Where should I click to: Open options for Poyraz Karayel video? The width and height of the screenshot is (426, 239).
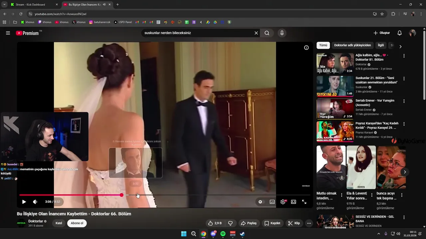[x=404, y=124]
